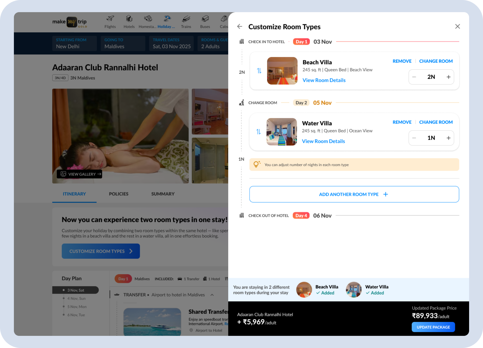Edit the Rooms & Guests field

click(213, 43)
